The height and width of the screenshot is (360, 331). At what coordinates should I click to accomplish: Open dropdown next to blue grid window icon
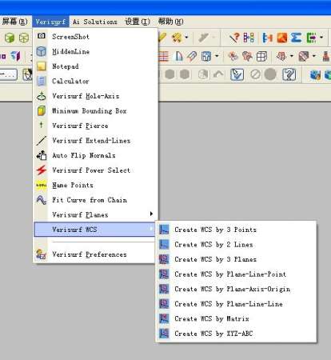point(217,56)
